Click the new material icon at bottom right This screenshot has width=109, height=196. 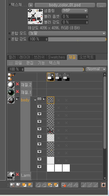(x=103, y=185)
